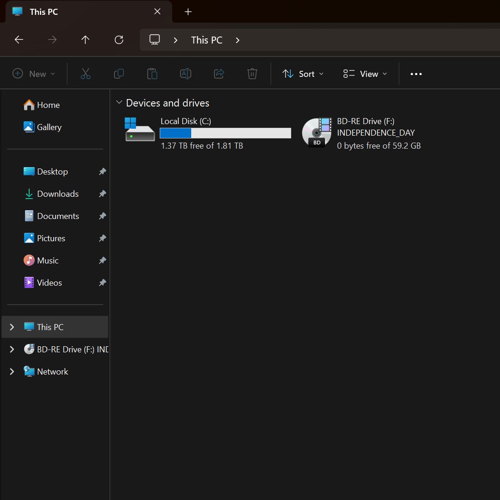Expand the Network tree item
The image size is (500, 500).
pos(12,371)
